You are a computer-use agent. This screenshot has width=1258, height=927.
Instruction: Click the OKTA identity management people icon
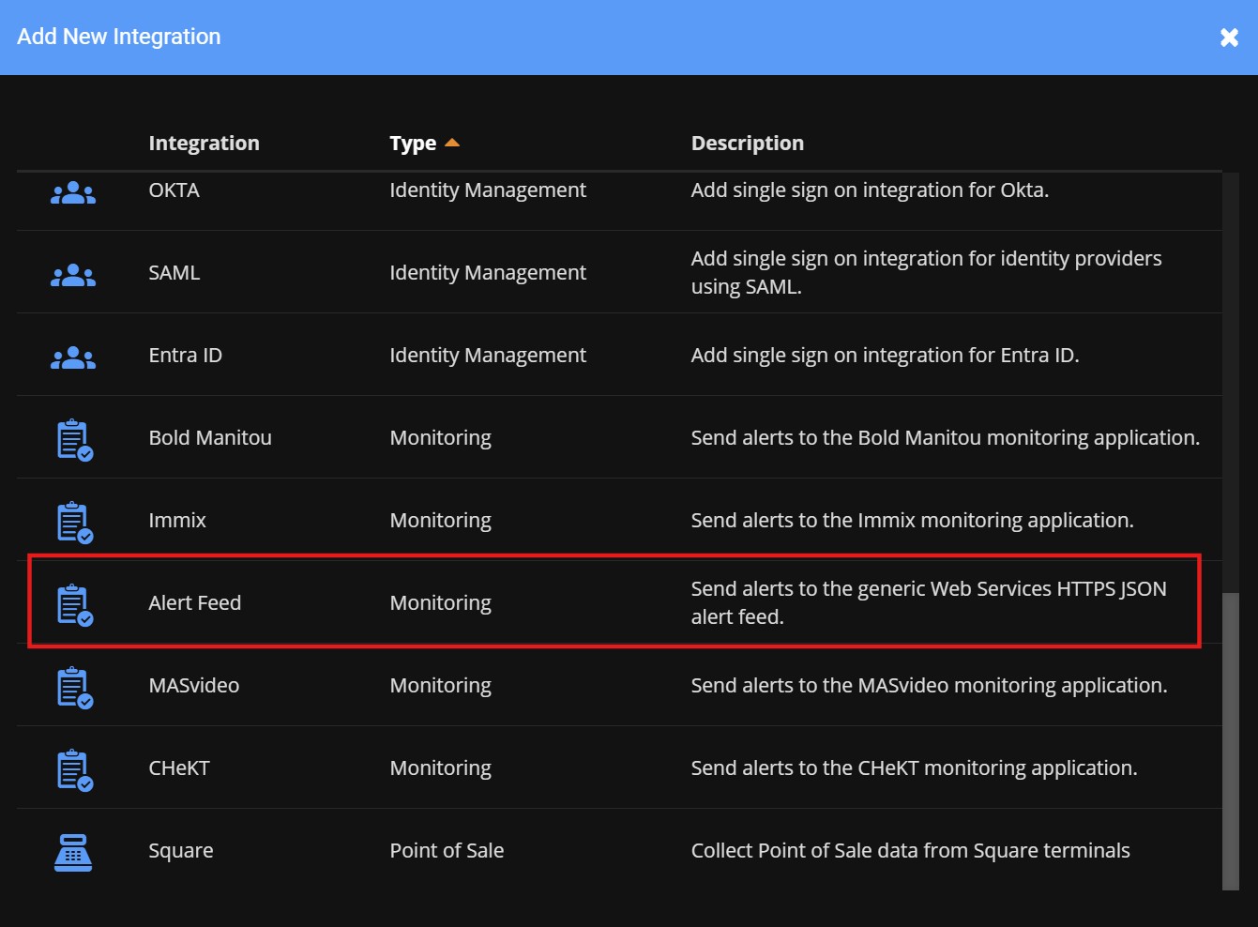73,193
